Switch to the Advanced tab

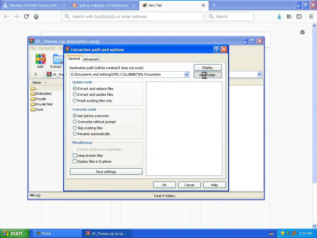click(91, 59)
